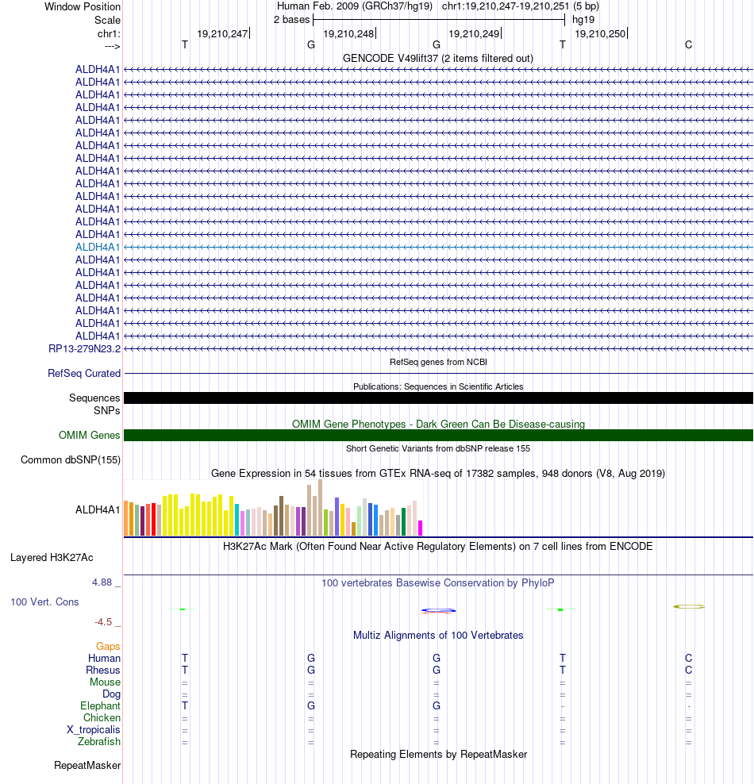Click the Window Position label
Viewport: 754px width, 784px height.
coord(83,6)
